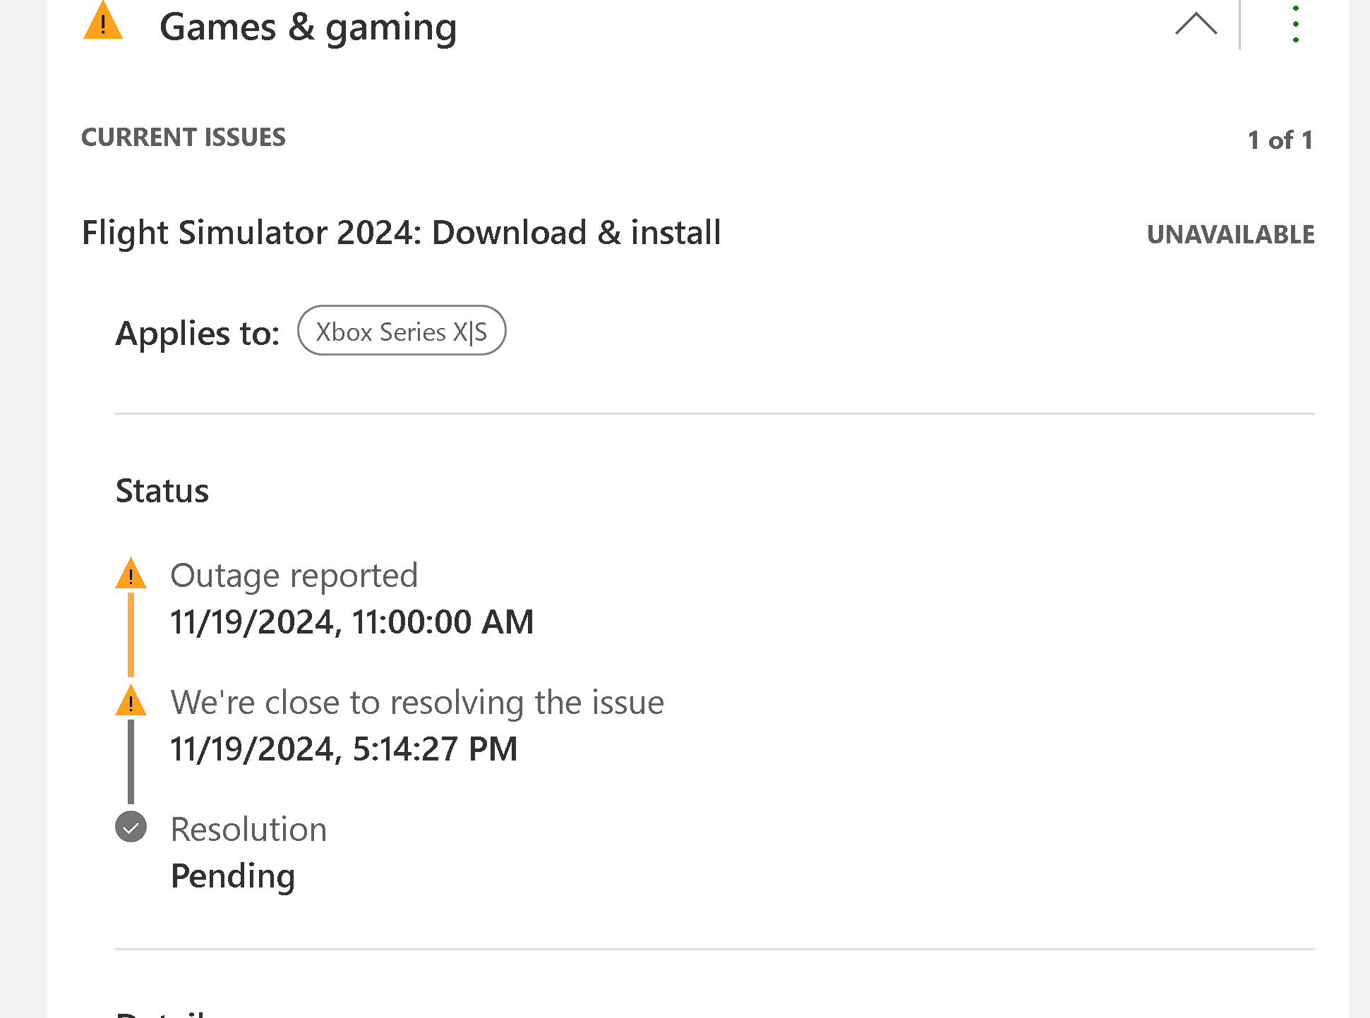Click the UNAVAILABLE status label
The height and width of the screenshot is (1018, 1370).
pos(1230,234)
